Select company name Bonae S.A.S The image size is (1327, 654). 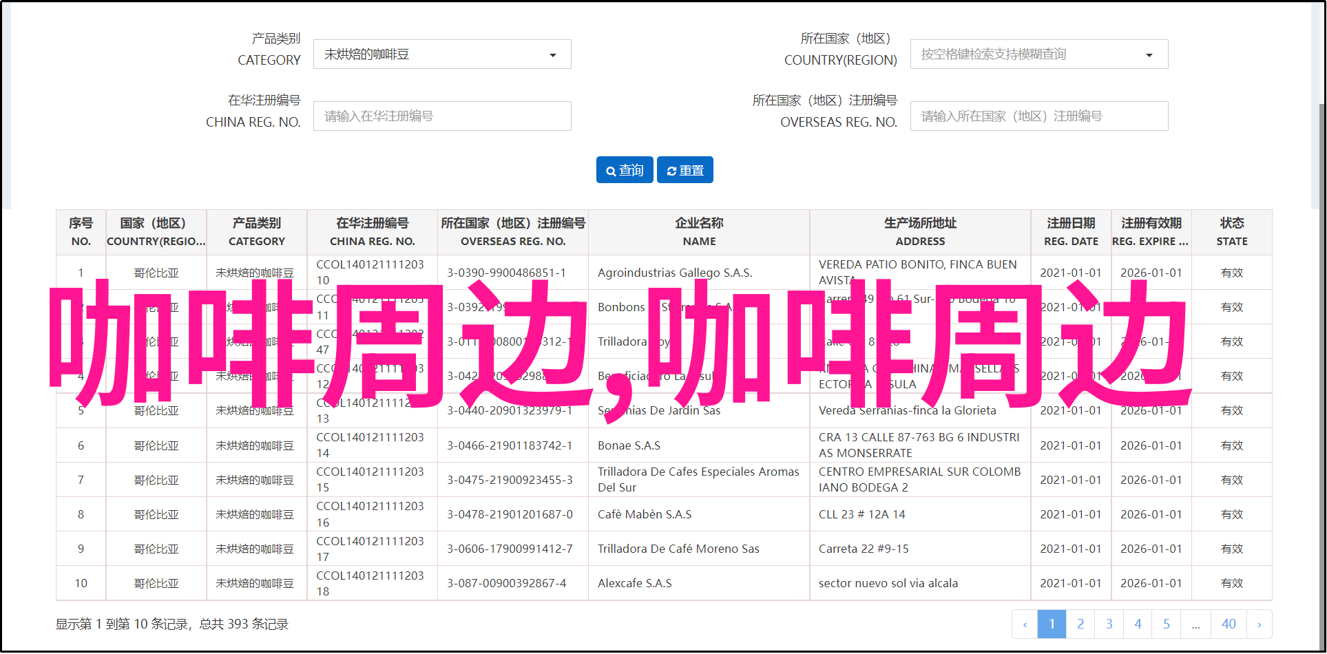point(629,445)
